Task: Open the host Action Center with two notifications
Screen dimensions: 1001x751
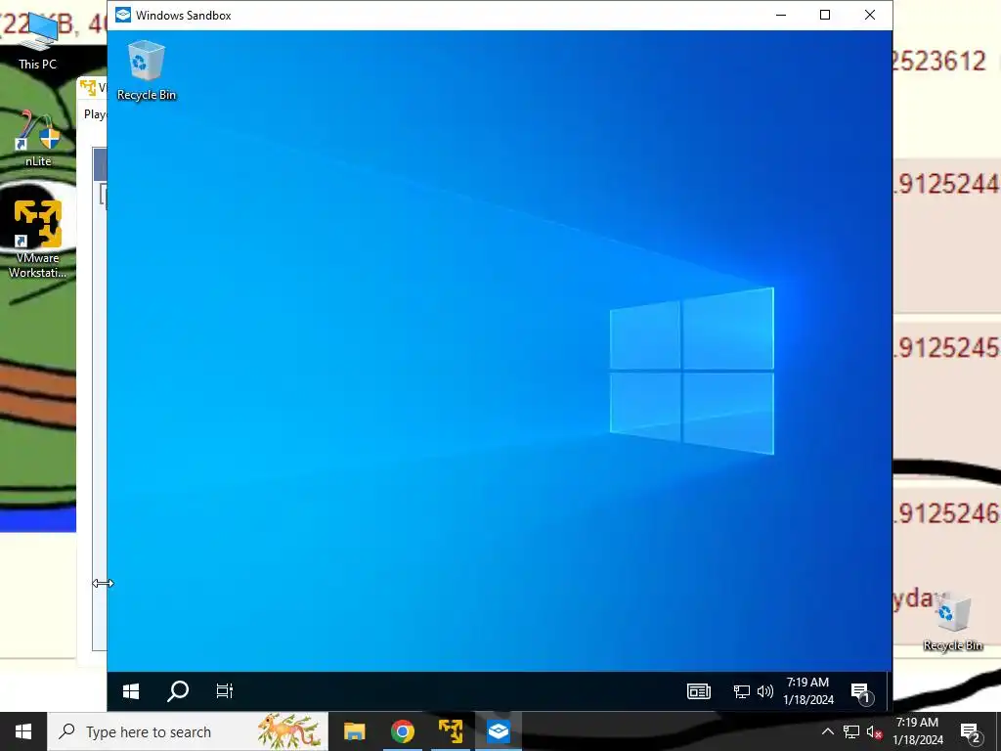Action: click(x=971, y=731)
